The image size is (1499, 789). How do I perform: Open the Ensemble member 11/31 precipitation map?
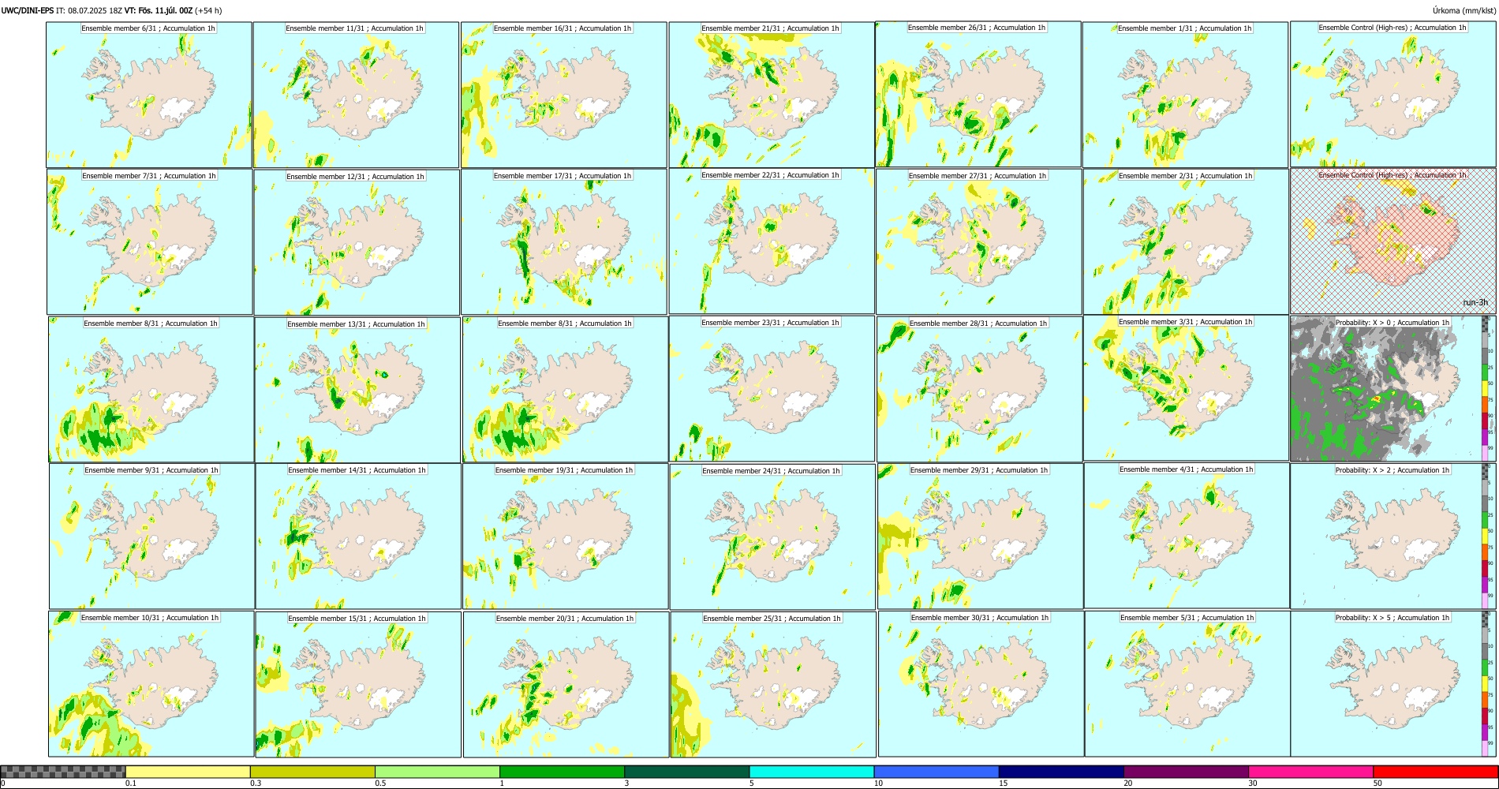(356, 95)
